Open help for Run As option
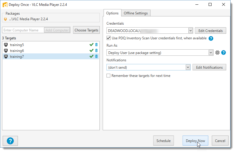235x152 pixels. coord(224,53)
